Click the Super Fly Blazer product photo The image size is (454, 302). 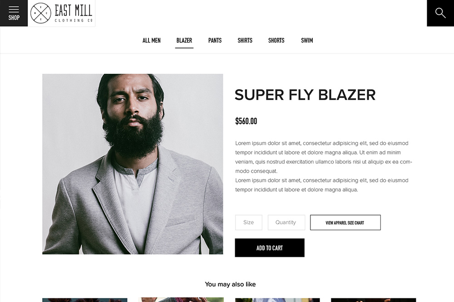(133, 164)
